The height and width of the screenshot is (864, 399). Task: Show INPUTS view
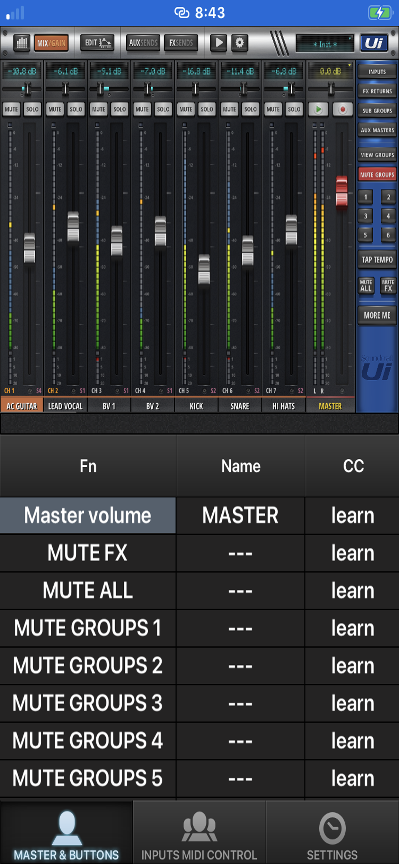tap(377, 72)
